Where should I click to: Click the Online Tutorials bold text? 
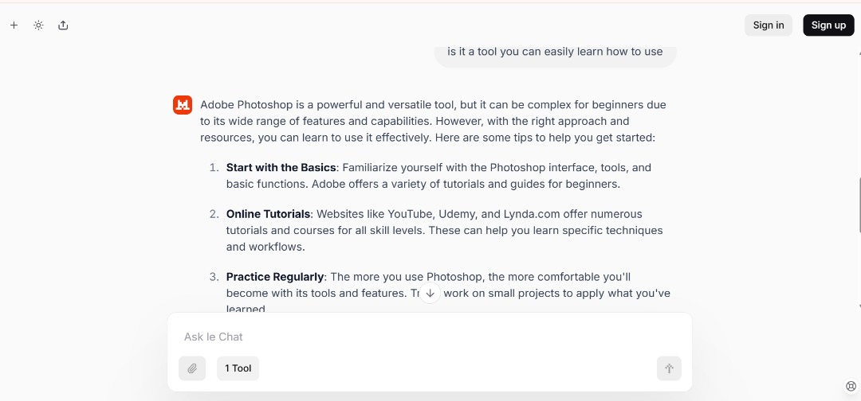tap(268, 214)
